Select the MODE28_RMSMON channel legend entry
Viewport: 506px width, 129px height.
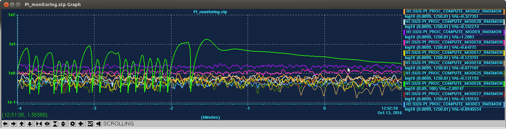454,22
